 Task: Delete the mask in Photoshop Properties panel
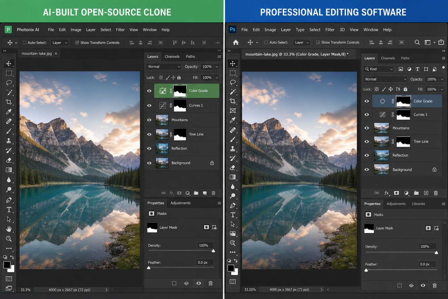[435, 285]
